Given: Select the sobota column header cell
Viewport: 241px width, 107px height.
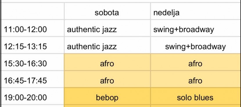Looking at the screenshot, I should [107, 11].
